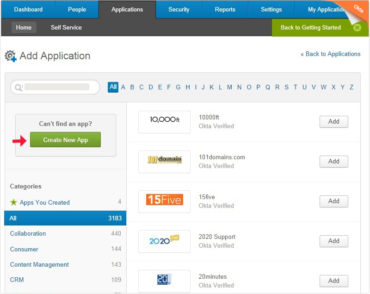The height and width of the screenshot is (294, 370).
Task: Filter apps by letter P
Action: point(259,88)
